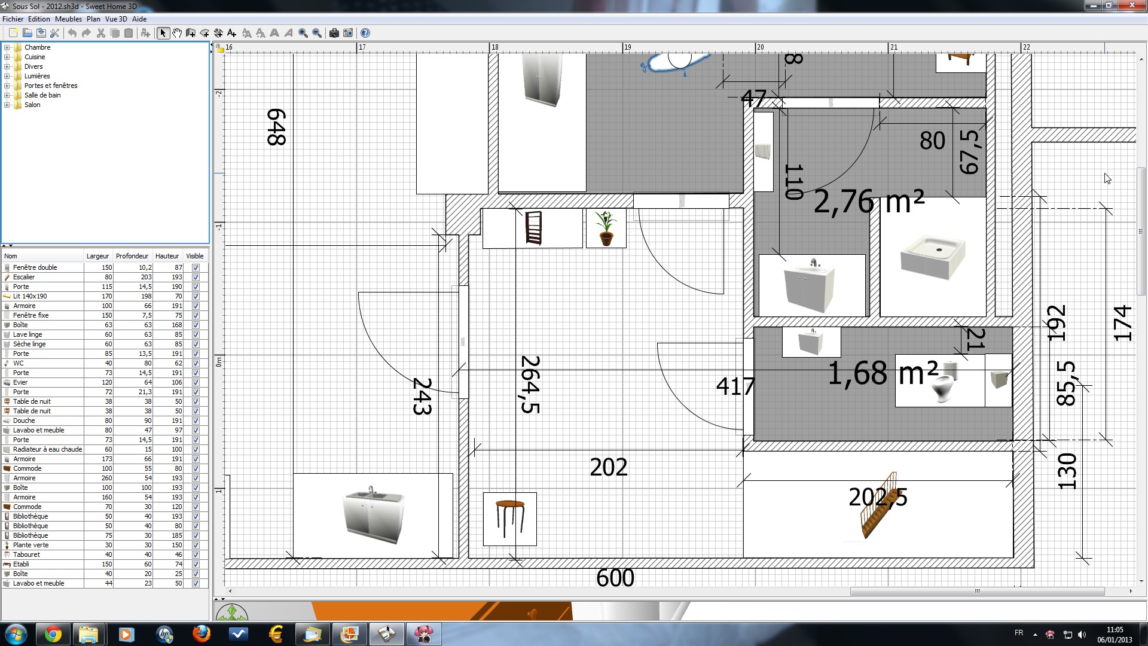Expand the Lumières catalog folder

pyautogui.click(x=7, y=76)
